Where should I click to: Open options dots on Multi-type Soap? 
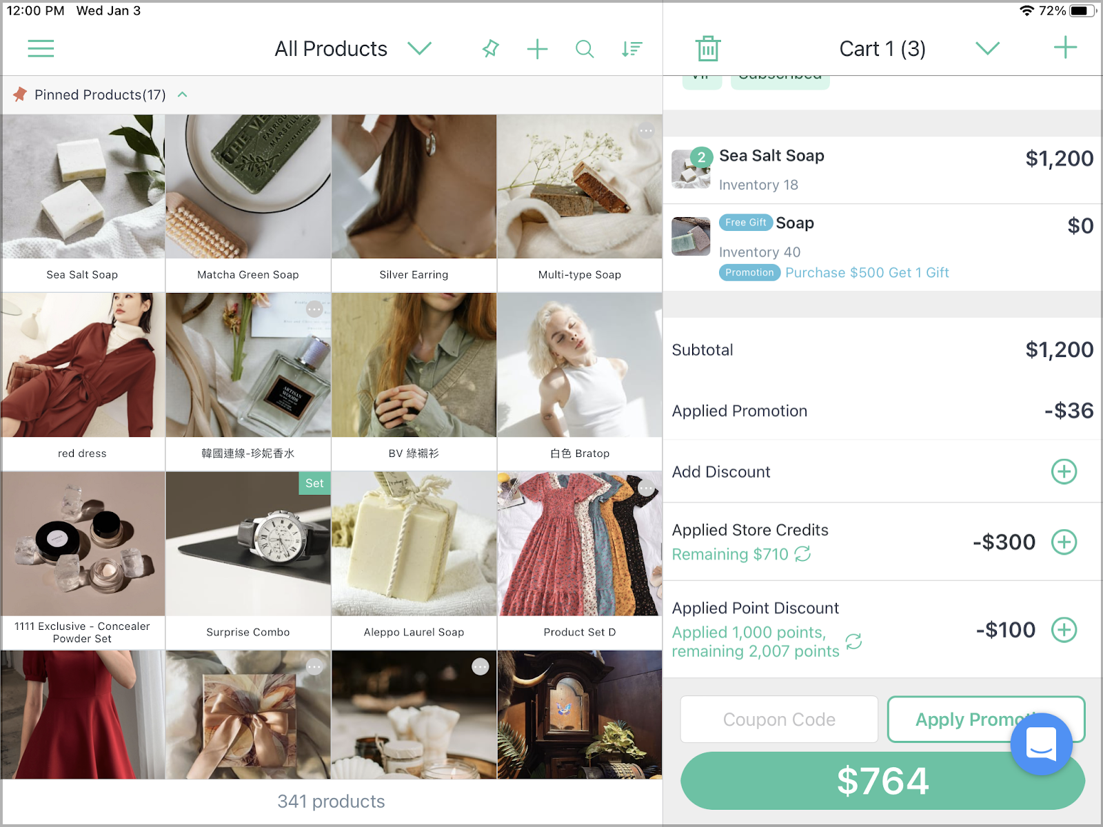[x=646, y=130]
